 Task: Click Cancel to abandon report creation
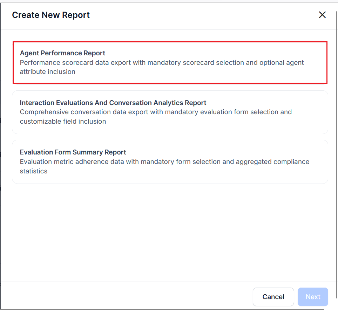(273, 297)
